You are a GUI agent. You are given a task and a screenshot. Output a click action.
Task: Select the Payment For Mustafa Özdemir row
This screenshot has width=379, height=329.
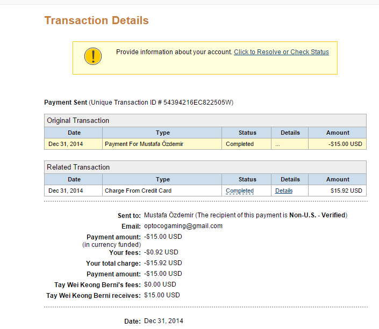pyautogui.click(x=205, y=144)
